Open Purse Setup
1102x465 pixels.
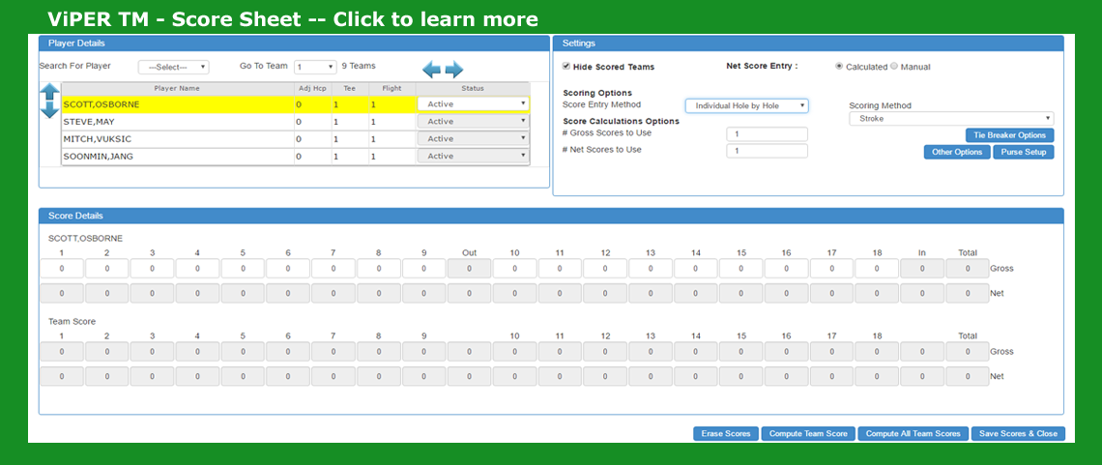(x=1024, y=152)
